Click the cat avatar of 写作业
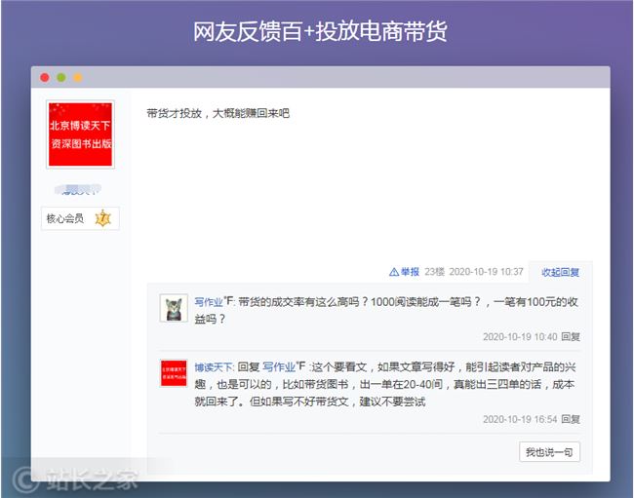 tap(174, 308)
